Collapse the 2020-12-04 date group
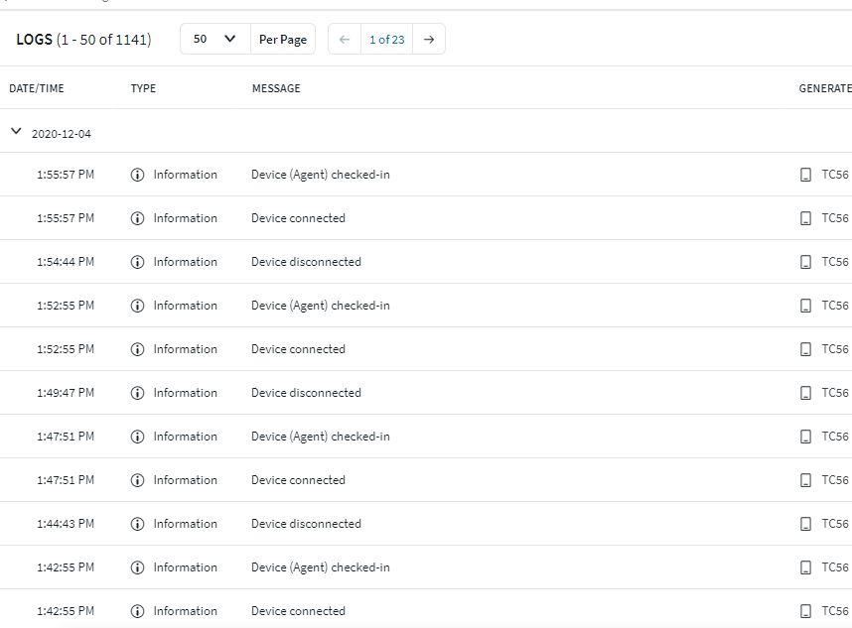 (16, 132)
